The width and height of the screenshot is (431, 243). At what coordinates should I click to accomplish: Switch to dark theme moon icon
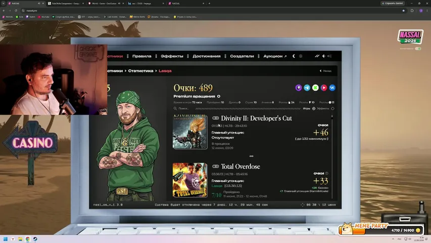point(294,56)
